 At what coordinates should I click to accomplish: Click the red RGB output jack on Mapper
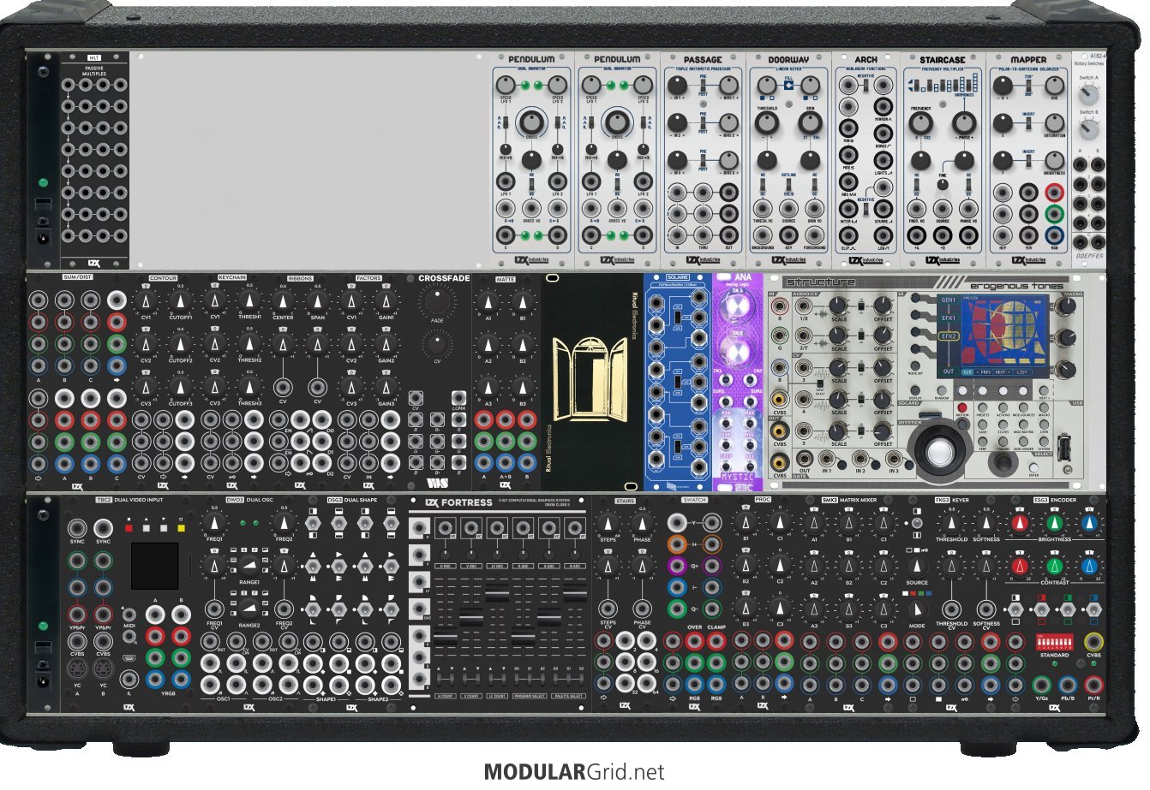click(x=1053, y=193)
